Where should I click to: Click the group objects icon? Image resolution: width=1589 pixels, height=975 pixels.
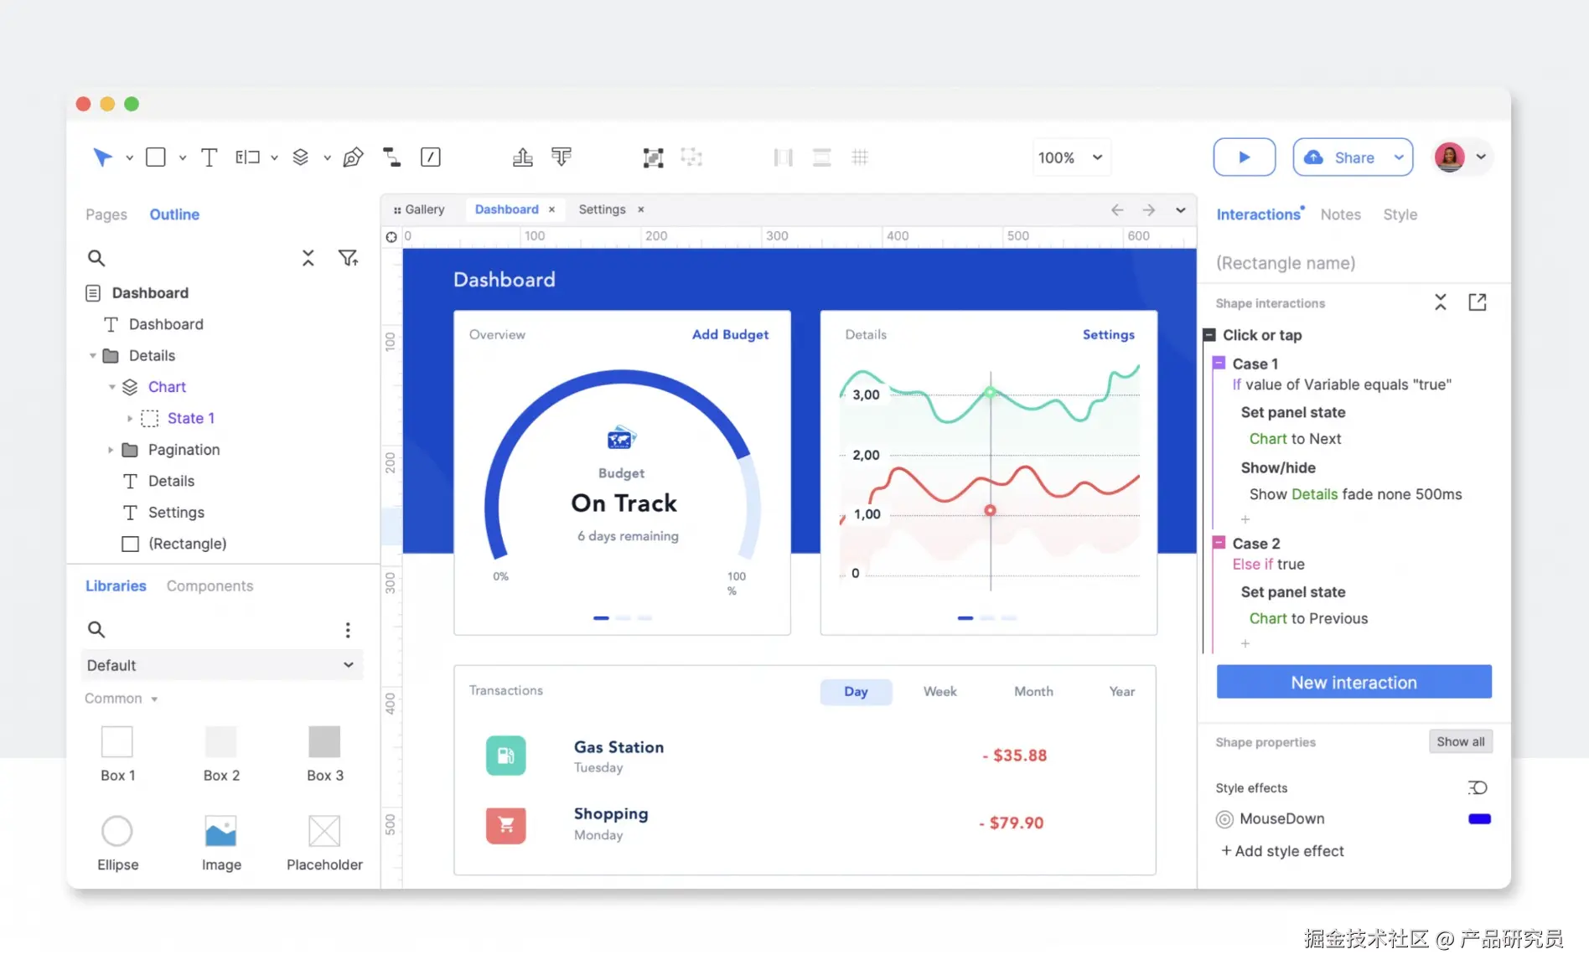pyautogui.click(x=653, y=157)
